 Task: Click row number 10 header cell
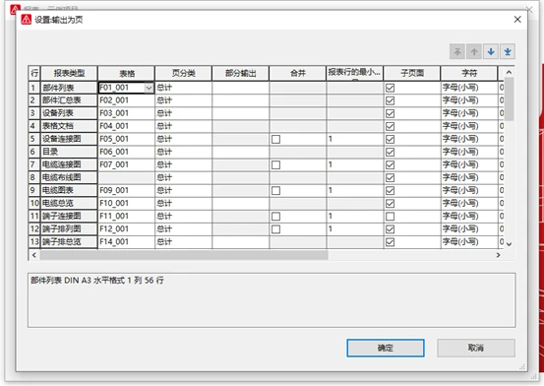(x=34, y=203)
